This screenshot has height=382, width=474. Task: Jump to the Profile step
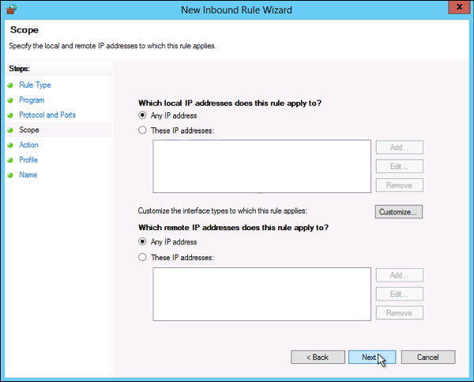[x=28, y=160]
